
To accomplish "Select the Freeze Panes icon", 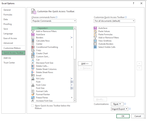I will pos(33,98).
